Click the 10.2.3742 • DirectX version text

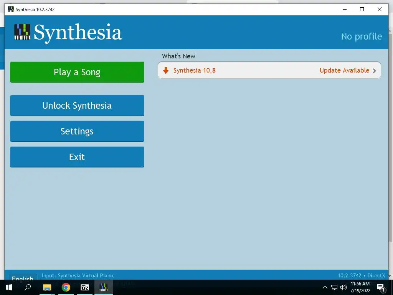point(362,275)
